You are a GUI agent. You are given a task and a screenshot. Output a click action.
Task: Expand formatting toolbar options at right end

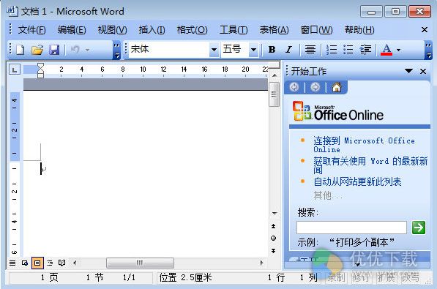tap(429, 50)
